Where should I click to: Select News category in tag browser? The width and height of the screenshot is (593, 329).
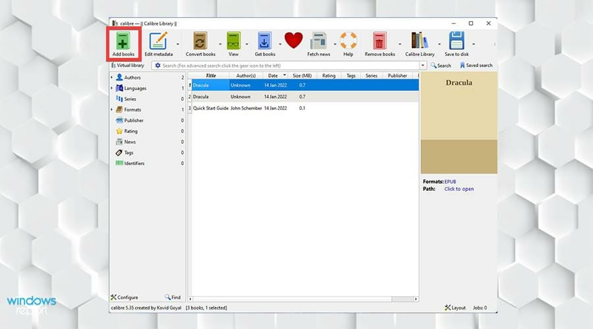pos(130,142)
